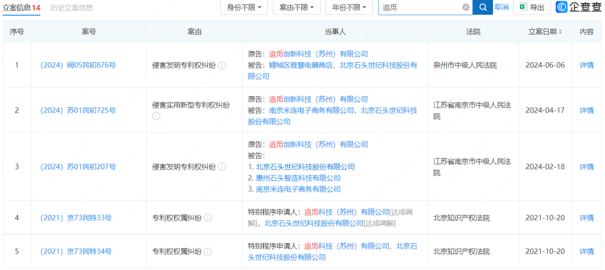Click into the search field containing 追觅
This screenshot has height=270, width=605.
coord(420,7)
